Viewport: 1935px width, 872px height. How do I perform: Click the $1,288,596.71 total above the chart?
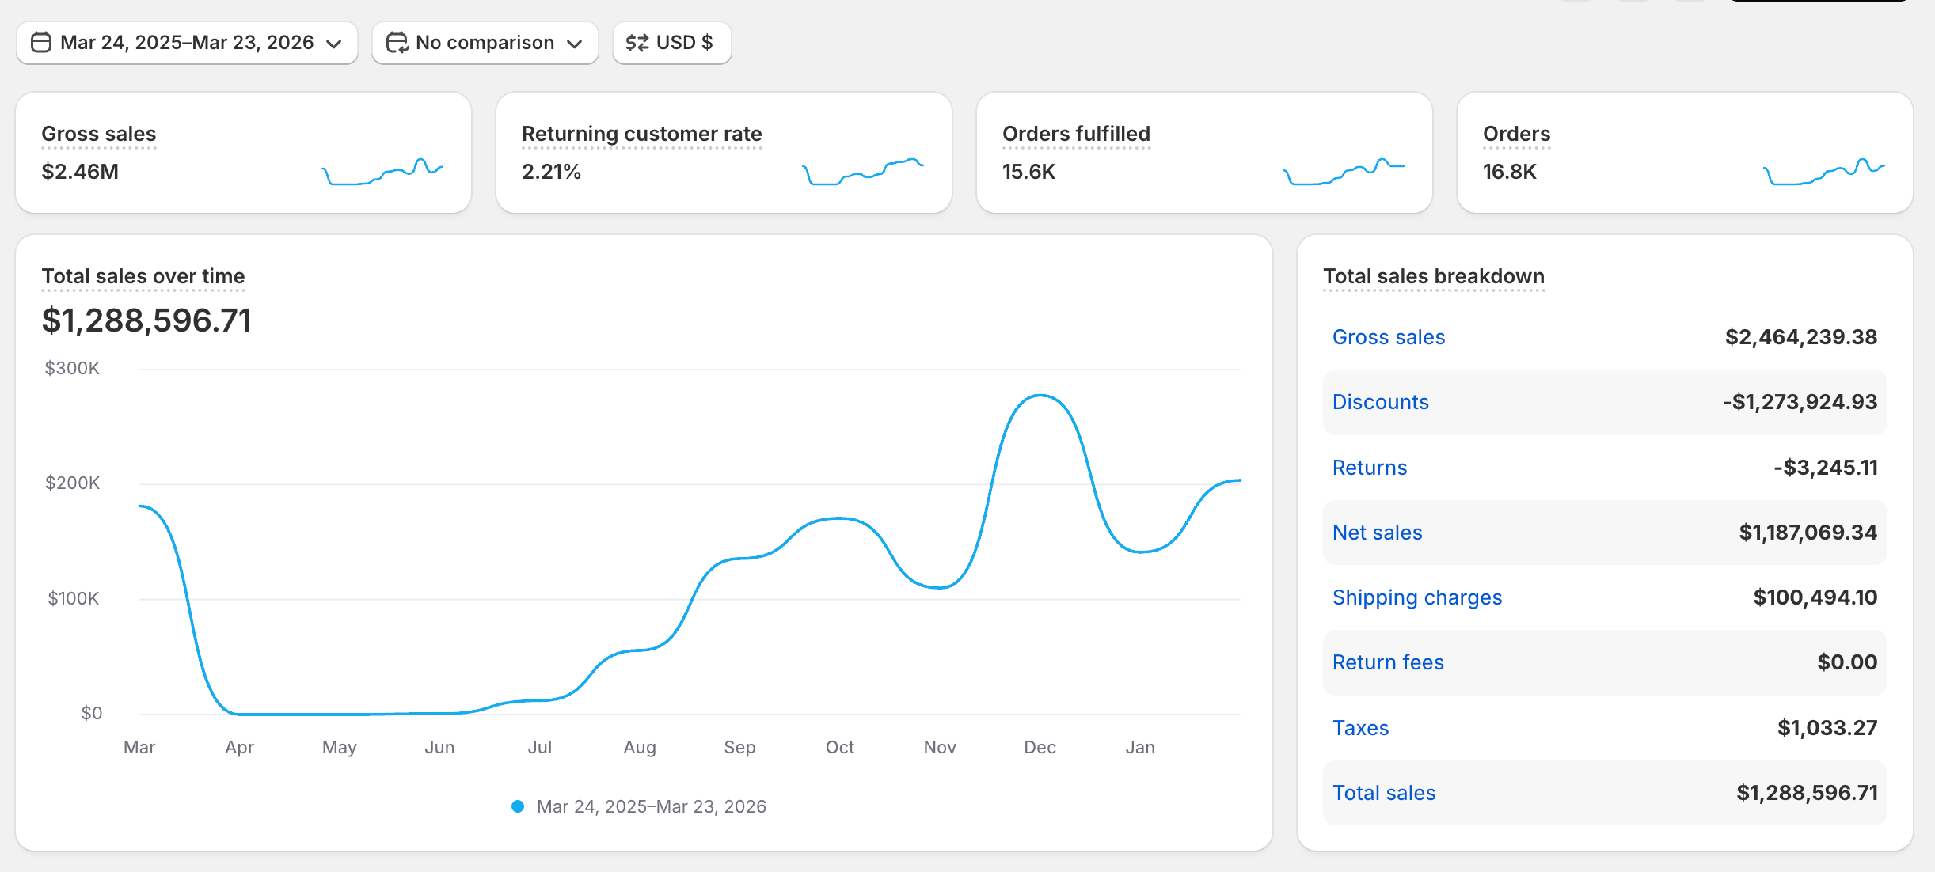146,320
